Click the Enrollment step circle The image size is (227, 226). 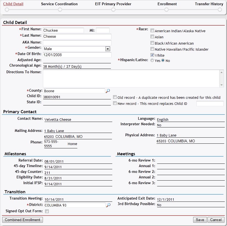[x=166, y=10]
